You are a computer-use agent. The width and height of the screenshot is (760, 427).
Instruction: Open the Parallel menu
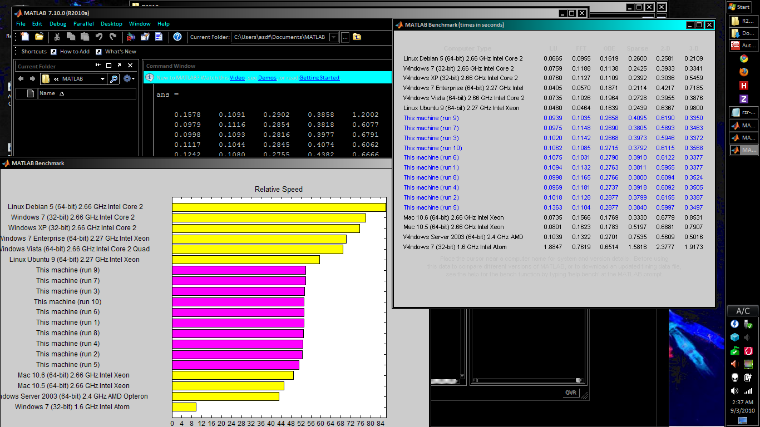(x=83, y=24)
